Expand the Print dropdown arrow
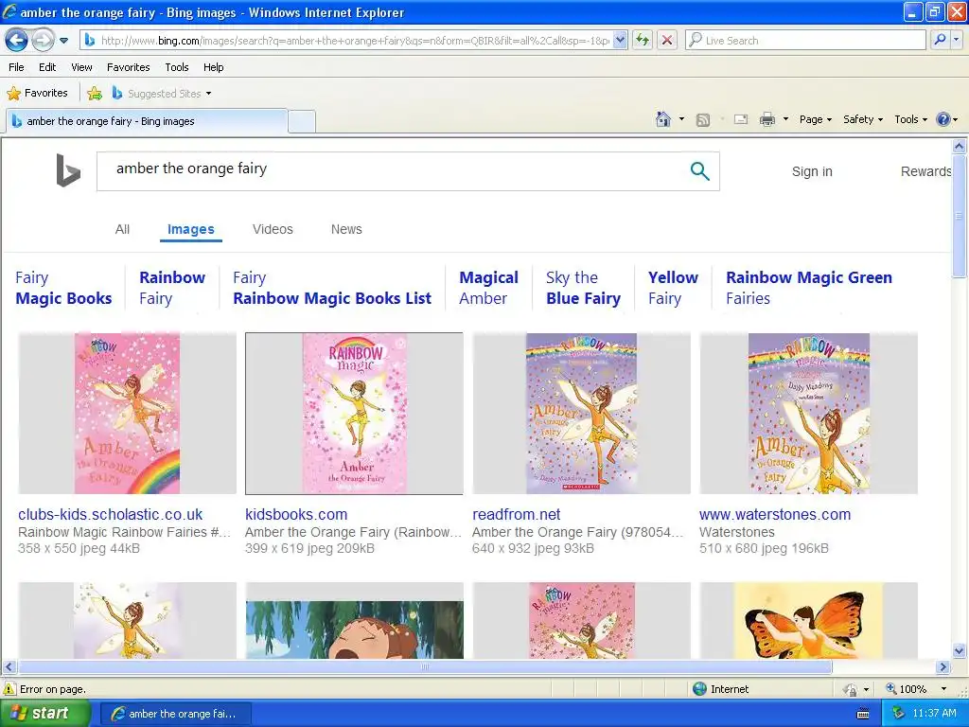Image resolution: width=969 pixels, height=727 pixels. 785,119
